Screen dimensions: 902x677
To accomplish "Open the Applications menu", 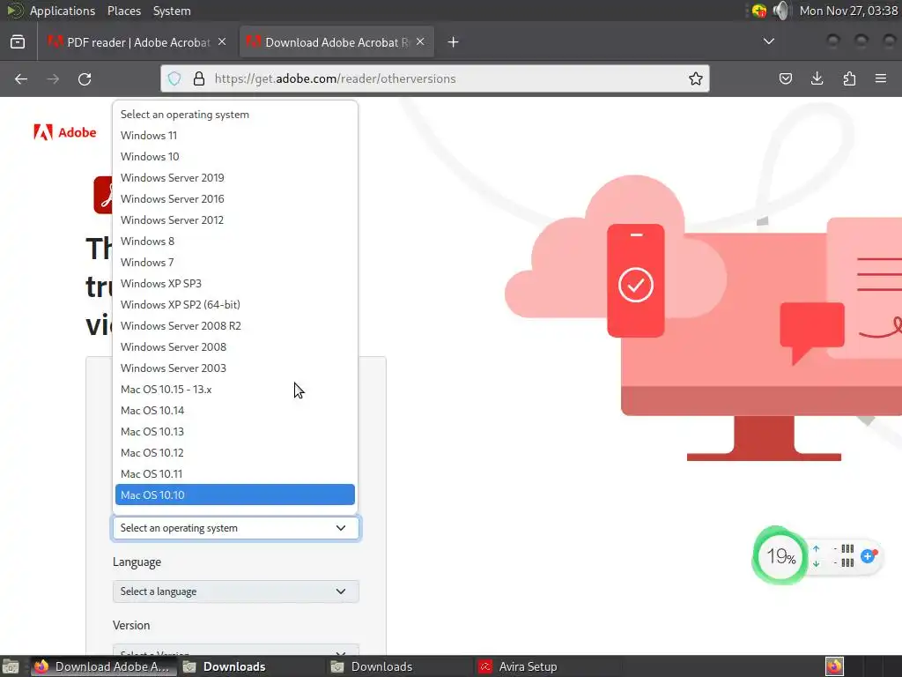I will (x=63, y=11).
